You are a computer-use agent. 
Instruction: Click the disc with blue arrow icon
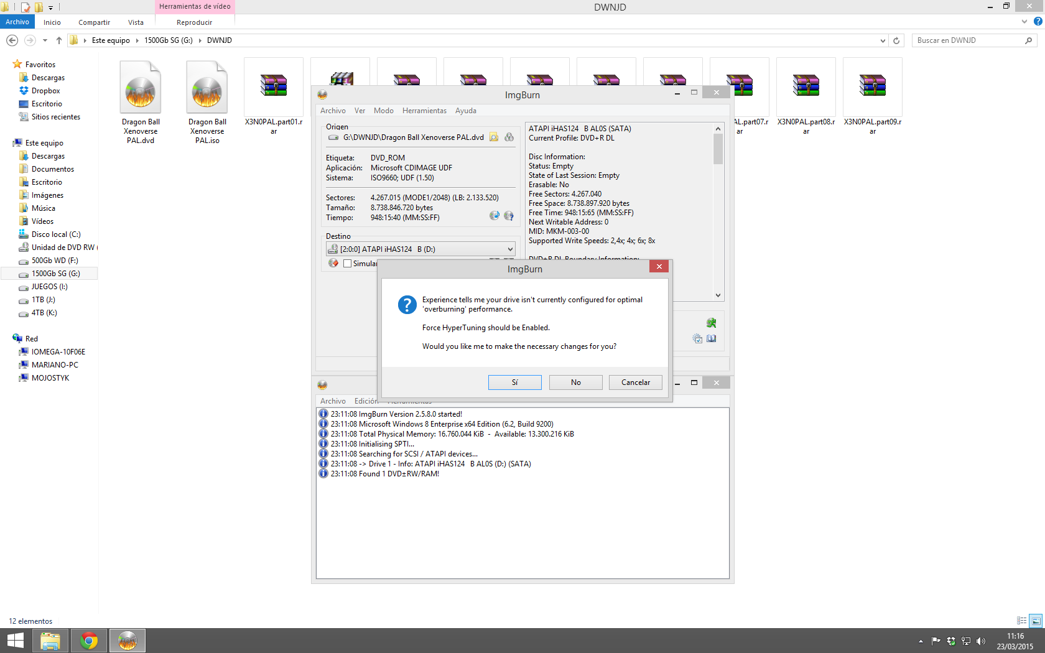(x=495, y=215)
